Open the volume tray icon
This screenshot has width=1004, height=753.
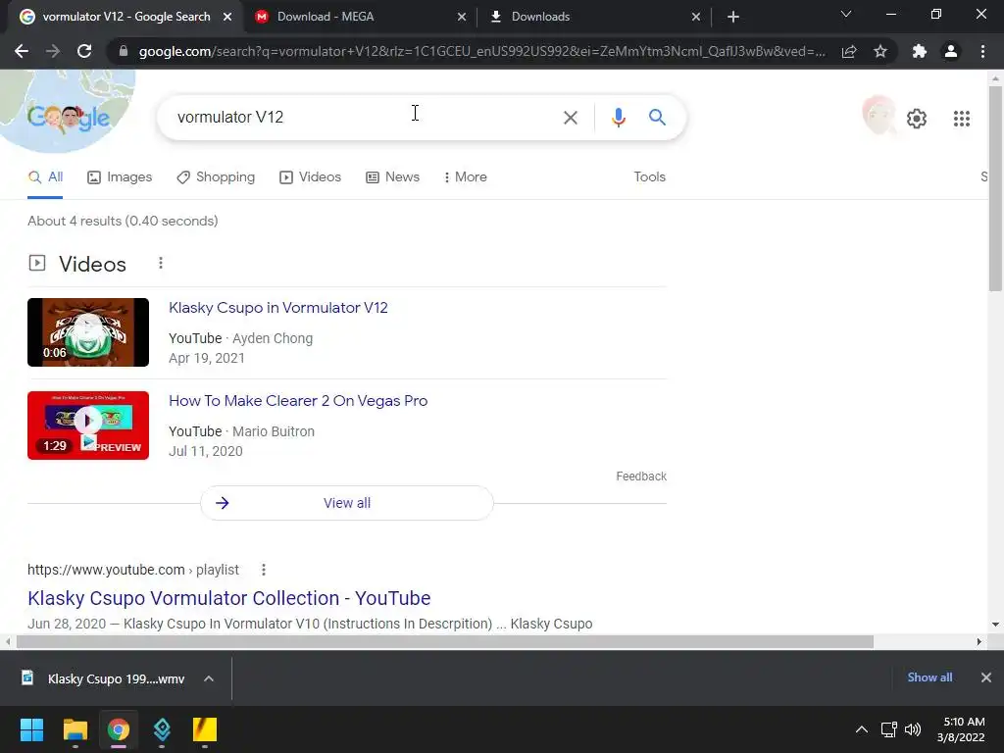[913, 729]
